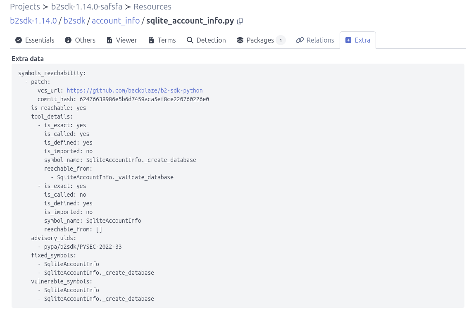Click 'symbol_name: SqliteAccountInfo._create_database' line

coord(120,160)
